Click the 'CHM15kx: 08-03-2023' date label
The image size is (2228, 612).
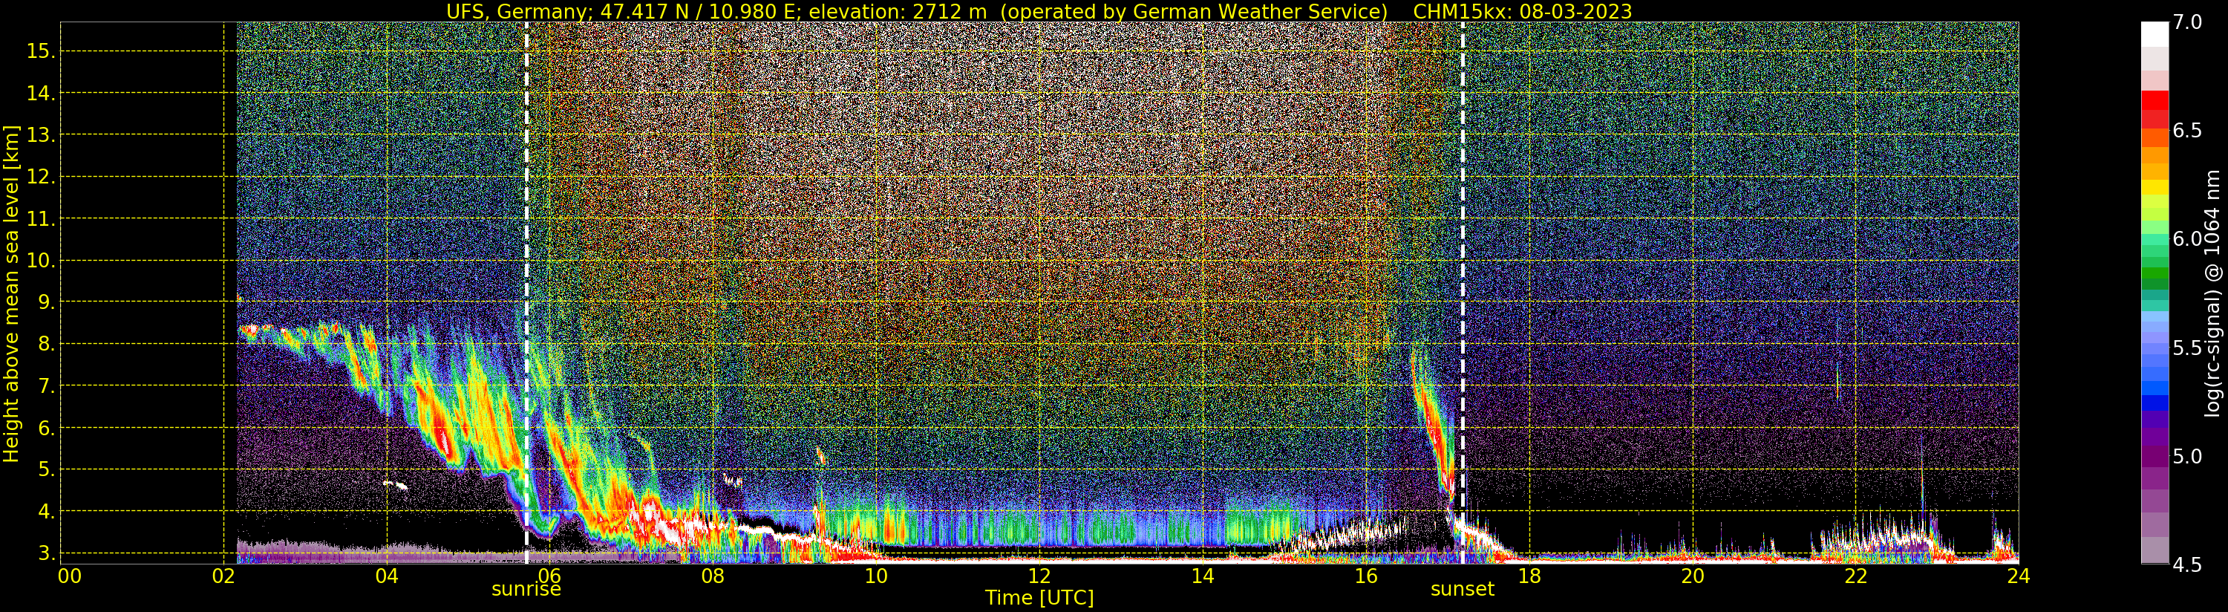coord(1522,11)
